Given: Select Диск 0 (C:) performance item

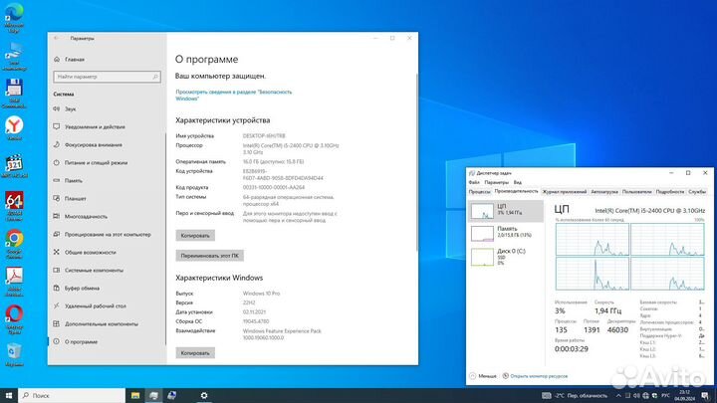Looking at the screenshot, I should click(x=506, y=257).
